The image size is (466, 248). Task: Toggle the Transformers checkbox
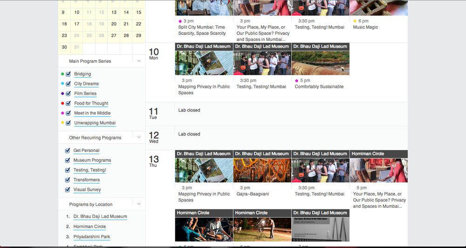[x=68, y=180]
